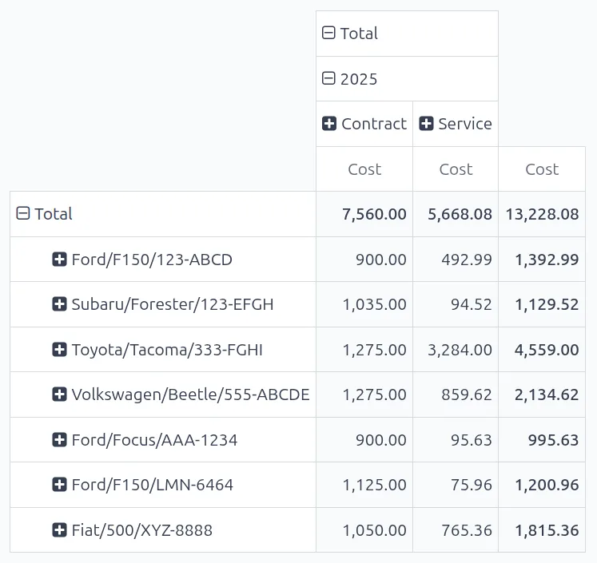Select the 4,559.00 total cell
This screenshot has width=597, height=563.
[542, 350]
